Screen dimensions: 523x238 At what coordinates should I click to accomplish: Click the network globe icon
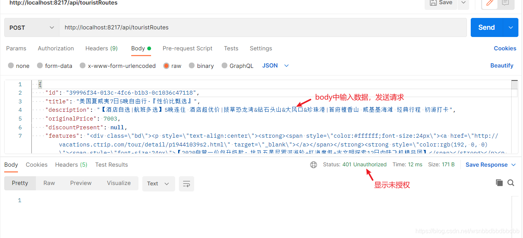[314, 165]
